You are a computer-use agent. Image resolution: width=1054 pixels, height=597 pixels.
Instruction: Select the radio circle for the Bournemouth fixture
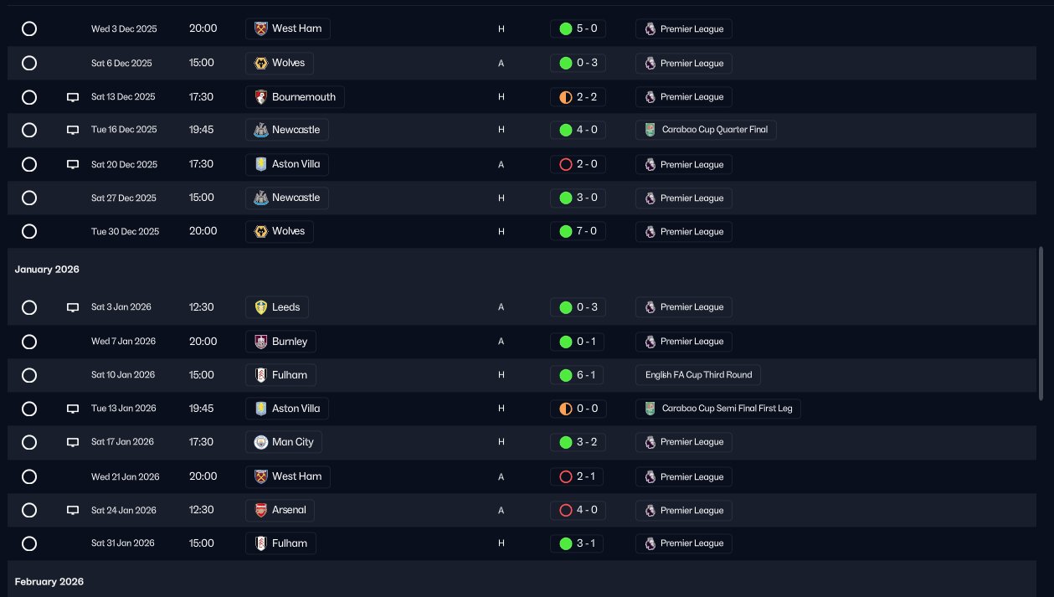coord(29,97)
